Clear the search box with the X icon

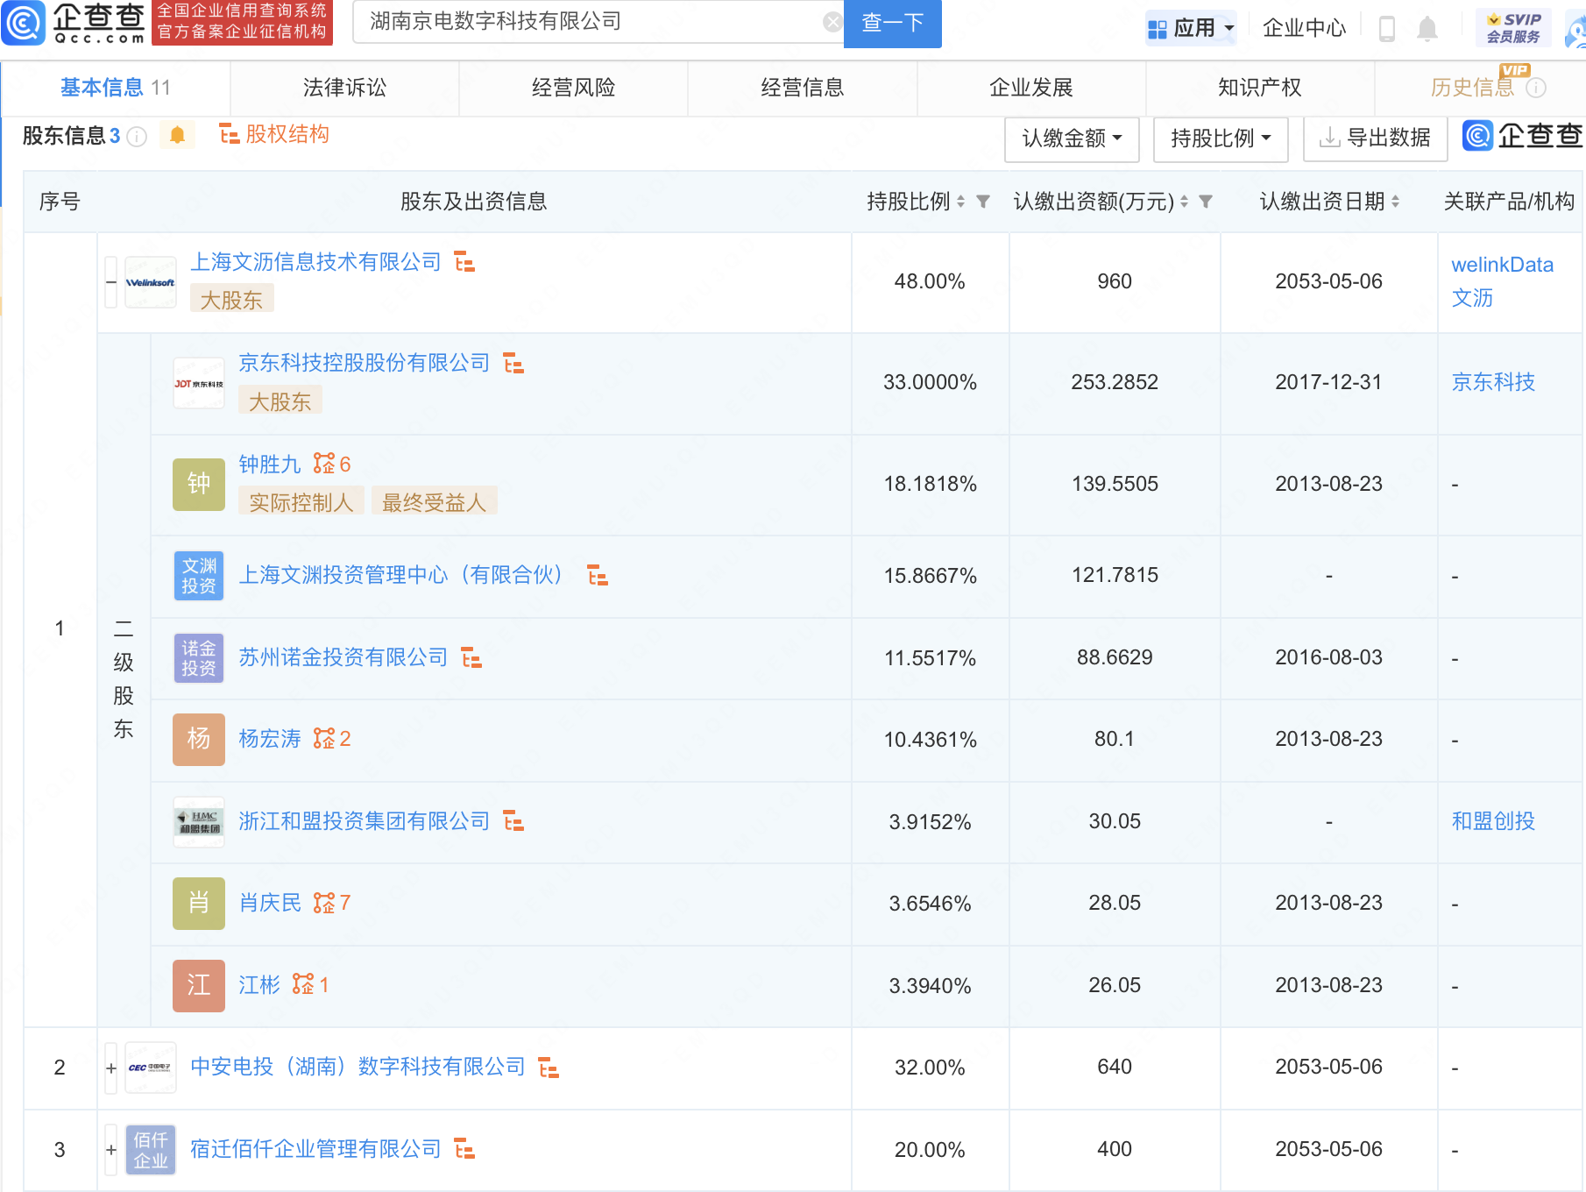(x=832, y=22)
